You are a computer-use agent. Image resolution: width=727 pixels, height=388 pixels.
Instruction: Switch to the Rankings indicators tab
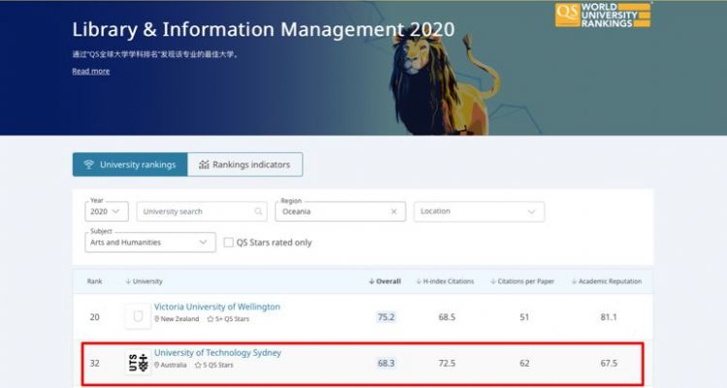pyautogui.click(x=245, y=164)
